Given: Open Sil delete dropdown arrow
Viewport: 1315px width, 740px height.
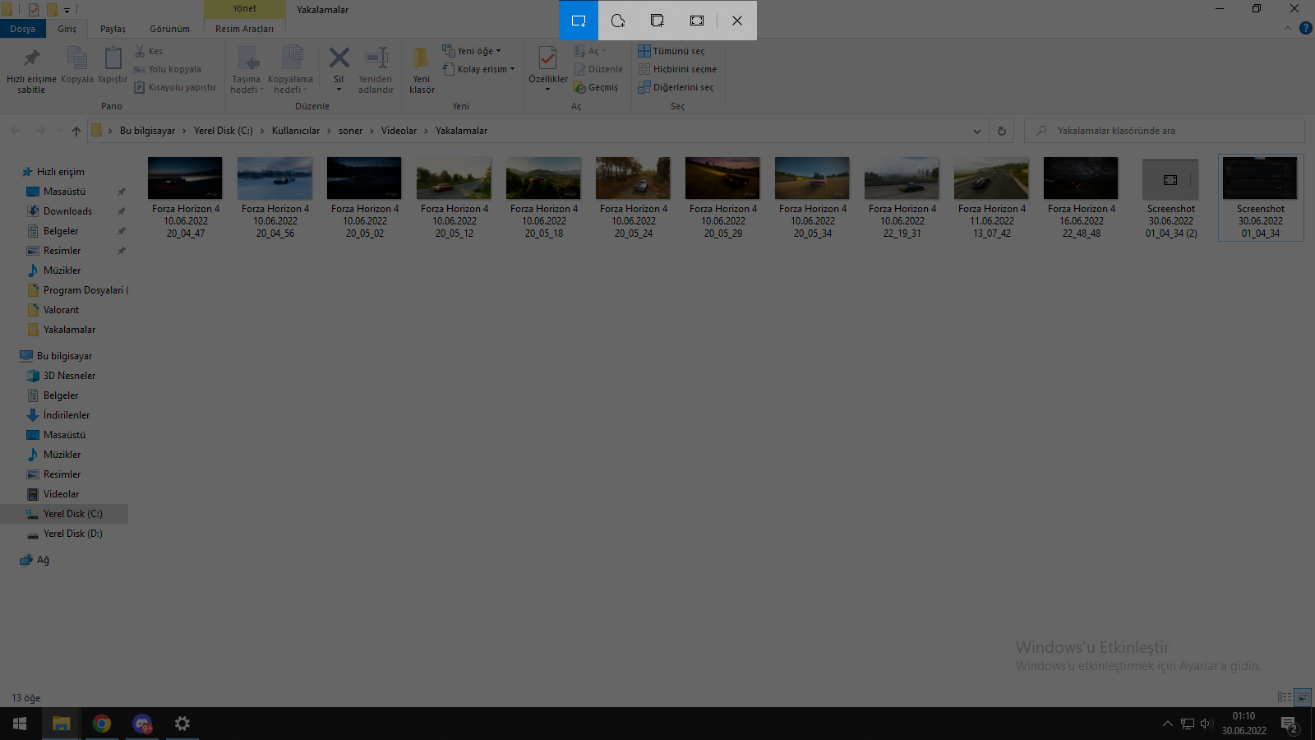Looking at the screenshot, I should point(339,89).
